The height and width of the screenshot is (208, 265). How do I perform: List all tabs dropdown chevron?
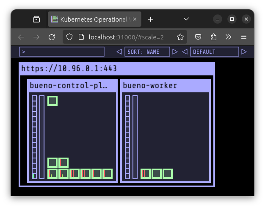pyautogui.click(x=186, y=19)
